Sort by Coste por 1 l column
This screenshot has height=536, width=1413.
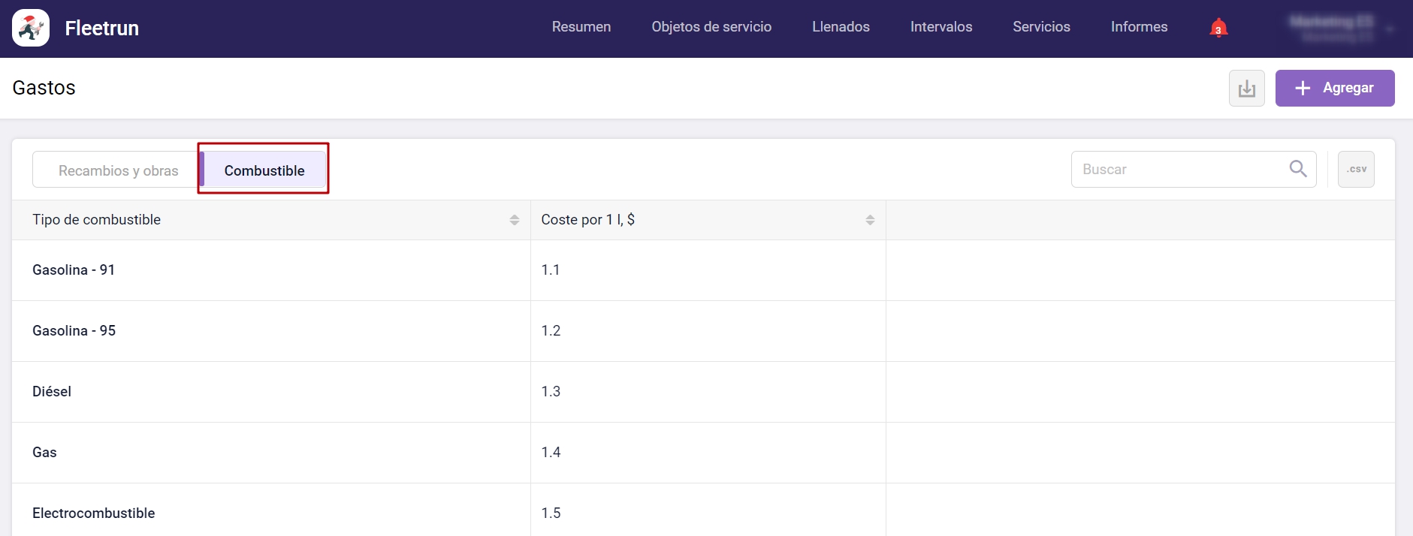pyautogui.click(x=869, y=220)
